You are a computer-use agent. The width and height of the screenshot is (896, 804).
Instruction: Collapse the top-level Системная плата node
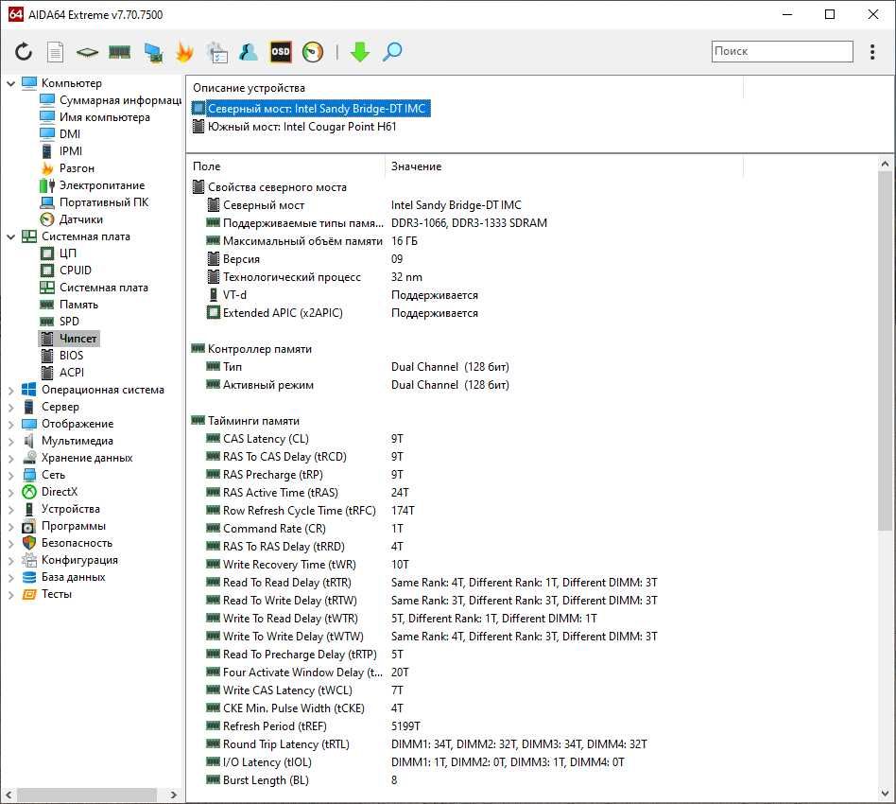click(10, 236)
